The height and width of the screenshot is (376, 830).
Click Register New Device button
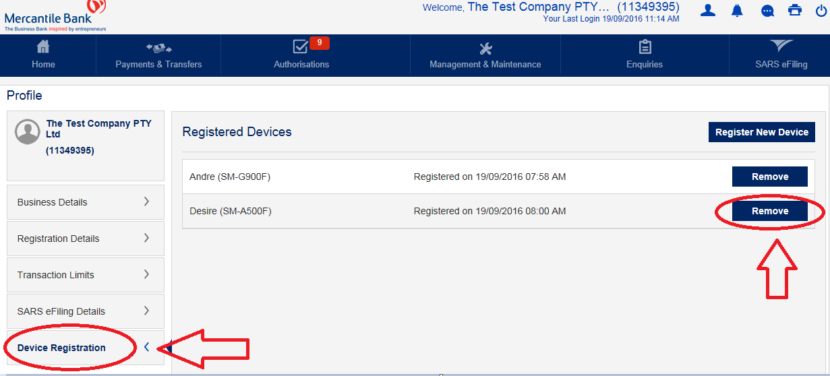[761, 132]
